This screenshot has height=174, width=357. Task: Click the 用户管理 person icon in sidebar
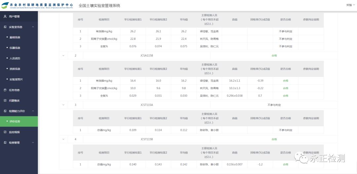click(5, 16)
